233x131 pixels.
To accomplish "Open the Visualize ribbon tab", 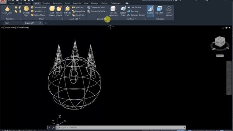I will [46, 3].
